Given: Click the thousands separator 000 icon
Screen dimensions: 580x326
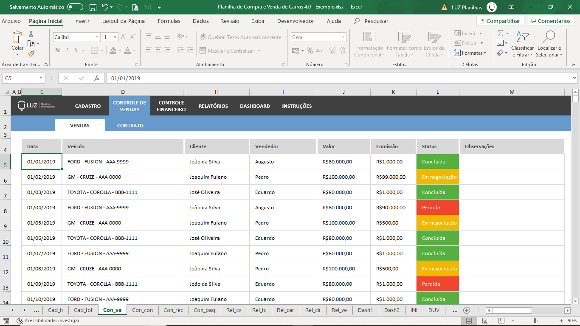Looking at the screenshot, I should point(319,51).
